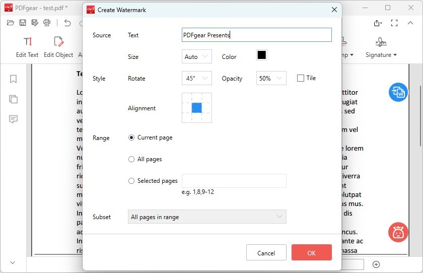Select the Edit Object tool

pos(58,42)
